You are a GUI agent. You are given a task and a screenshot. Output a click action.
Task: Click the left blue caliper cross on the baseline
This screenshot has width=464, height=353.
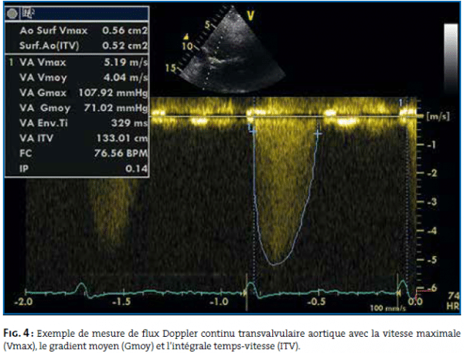(x=251, y=131)
